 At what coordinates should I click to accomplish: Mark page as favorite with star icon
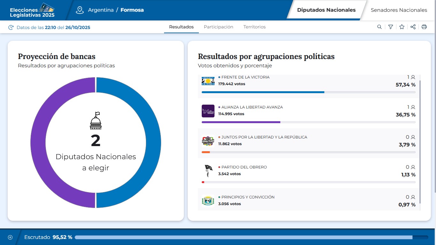pyautogui.click(x=402, y=27)
